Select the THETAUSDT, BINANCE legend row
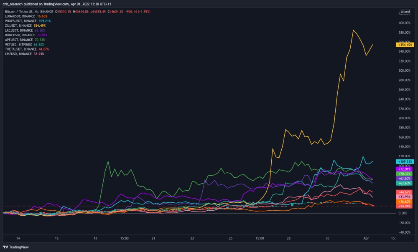418x252 pixels. point(27,49)
